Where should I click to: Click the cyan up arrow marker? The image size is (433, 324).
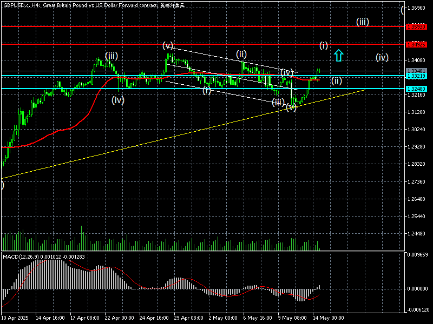coord(339,56)
